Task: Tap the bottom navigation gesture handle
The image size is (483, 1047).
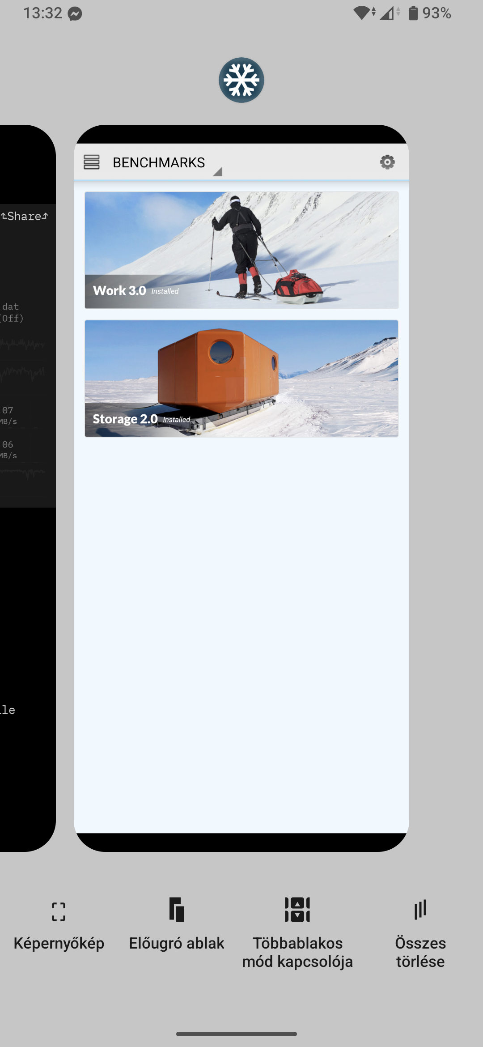Action: (x=237, y=1034)
